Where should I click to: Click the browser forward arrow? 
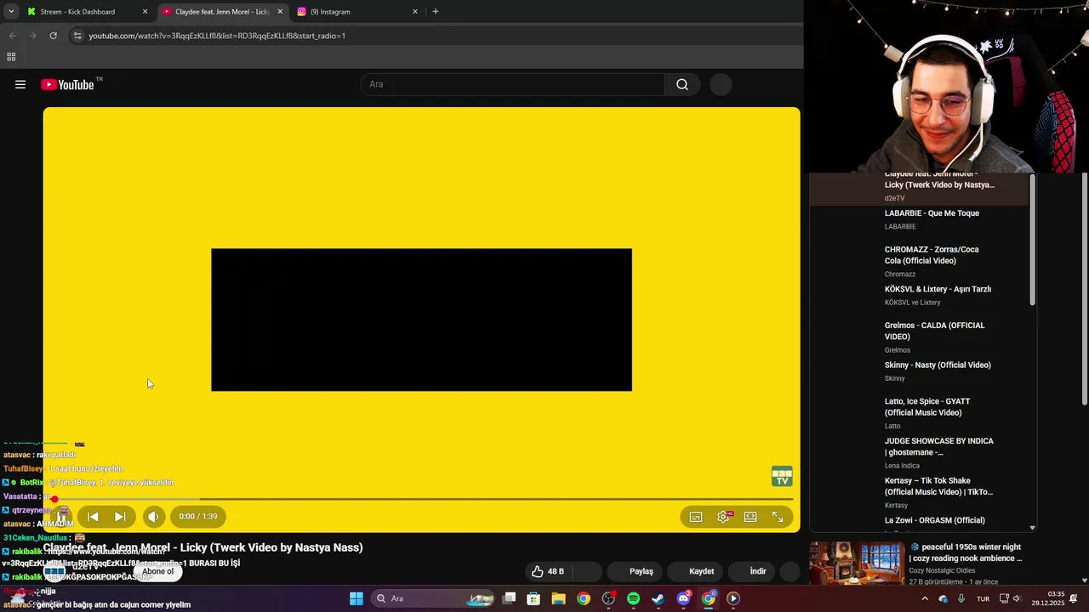pos(32,36)
